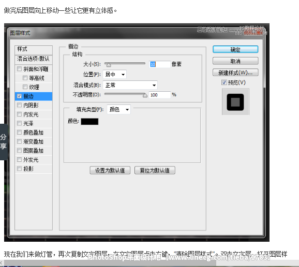This screenshot has width=299, height=267.
Task: Select the 渐变叠加 label in the list
Action: point(34,142)
